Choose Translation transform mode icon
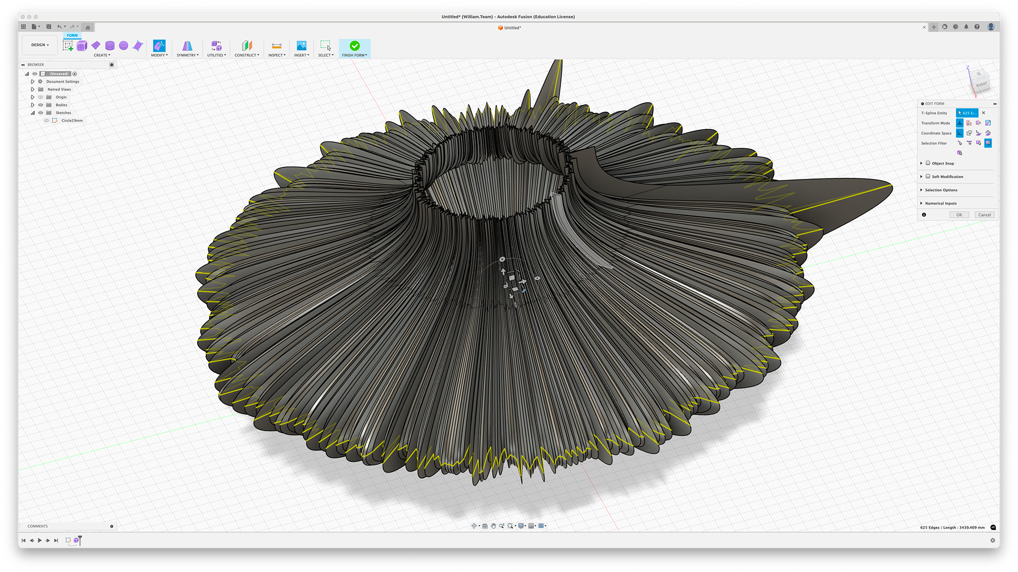The height and width of the screenshot is (572, 1018). click(969, 123)
